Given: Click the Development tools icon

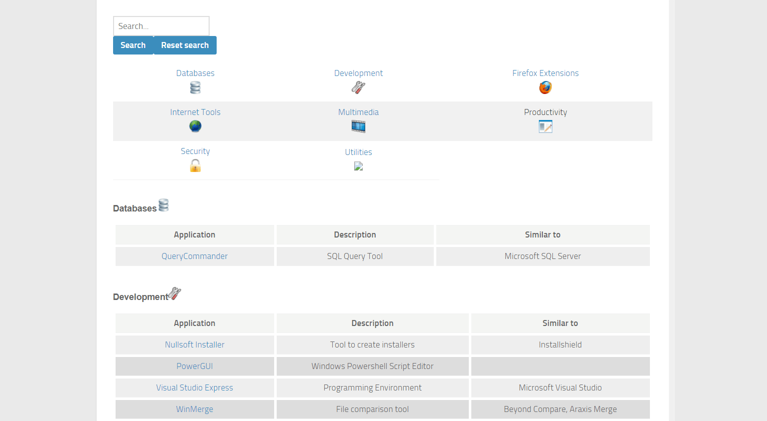Looking at the screenshot, I should point(358,87).
